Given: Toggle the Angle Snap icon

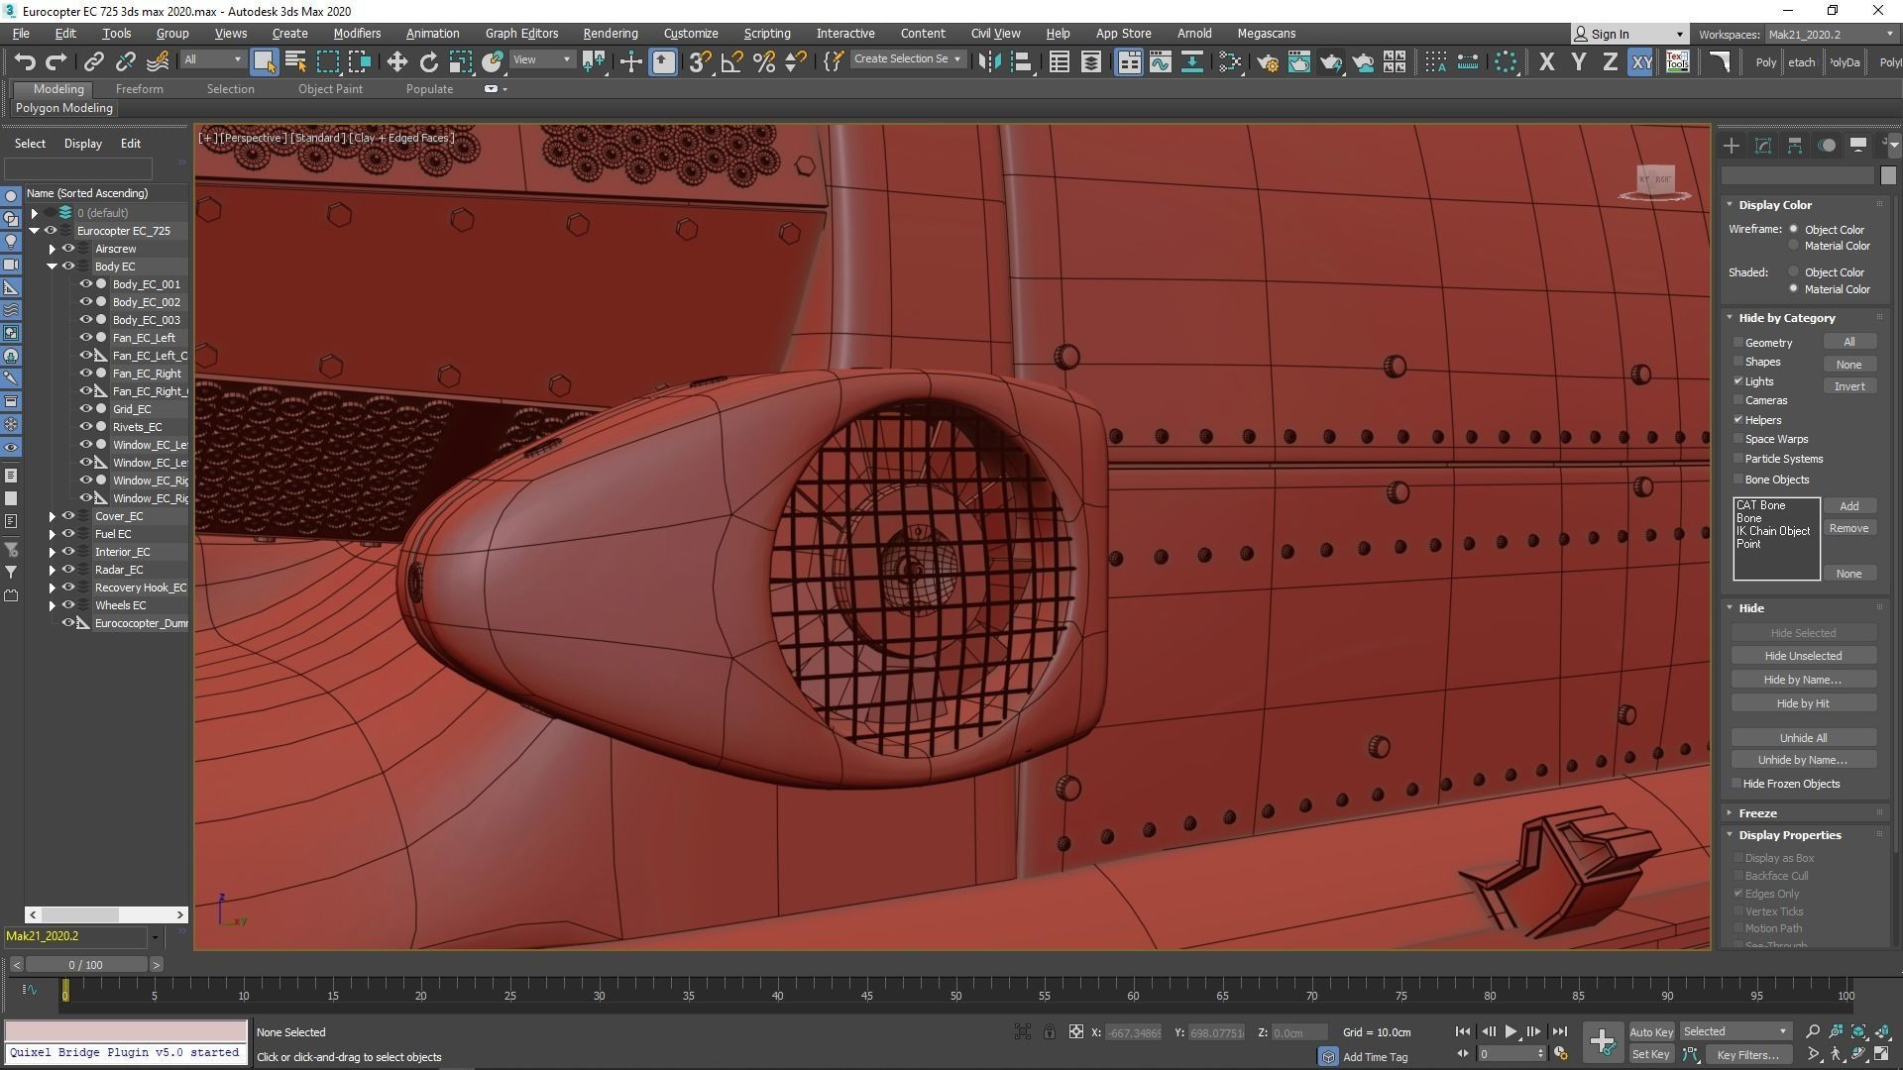Looking at the screenshot, I should pyautogui.click(x=731, y=62).
